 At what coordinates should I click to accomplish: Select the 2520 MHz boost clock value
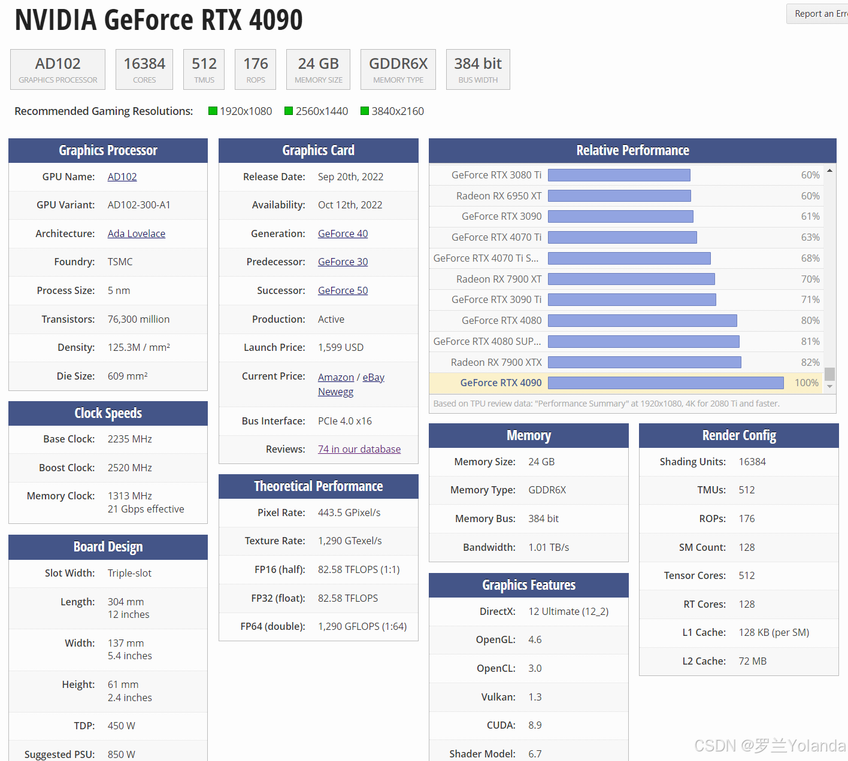coord(130,468)
